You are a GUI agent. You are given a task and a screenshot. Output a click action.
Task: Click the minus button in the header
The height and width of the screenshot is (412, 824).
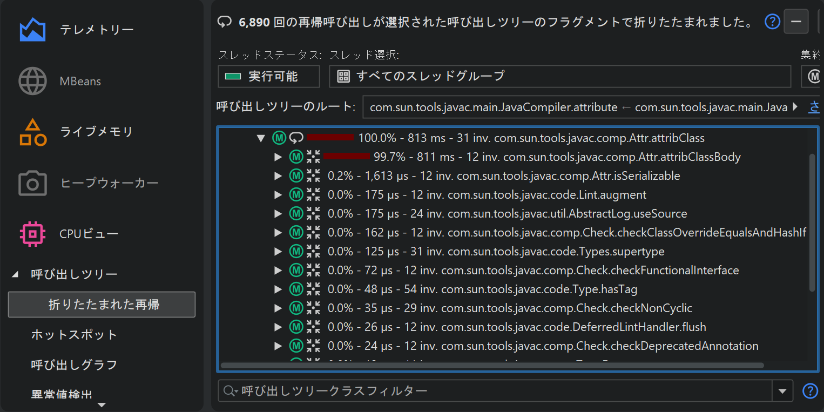coord(796,22)
